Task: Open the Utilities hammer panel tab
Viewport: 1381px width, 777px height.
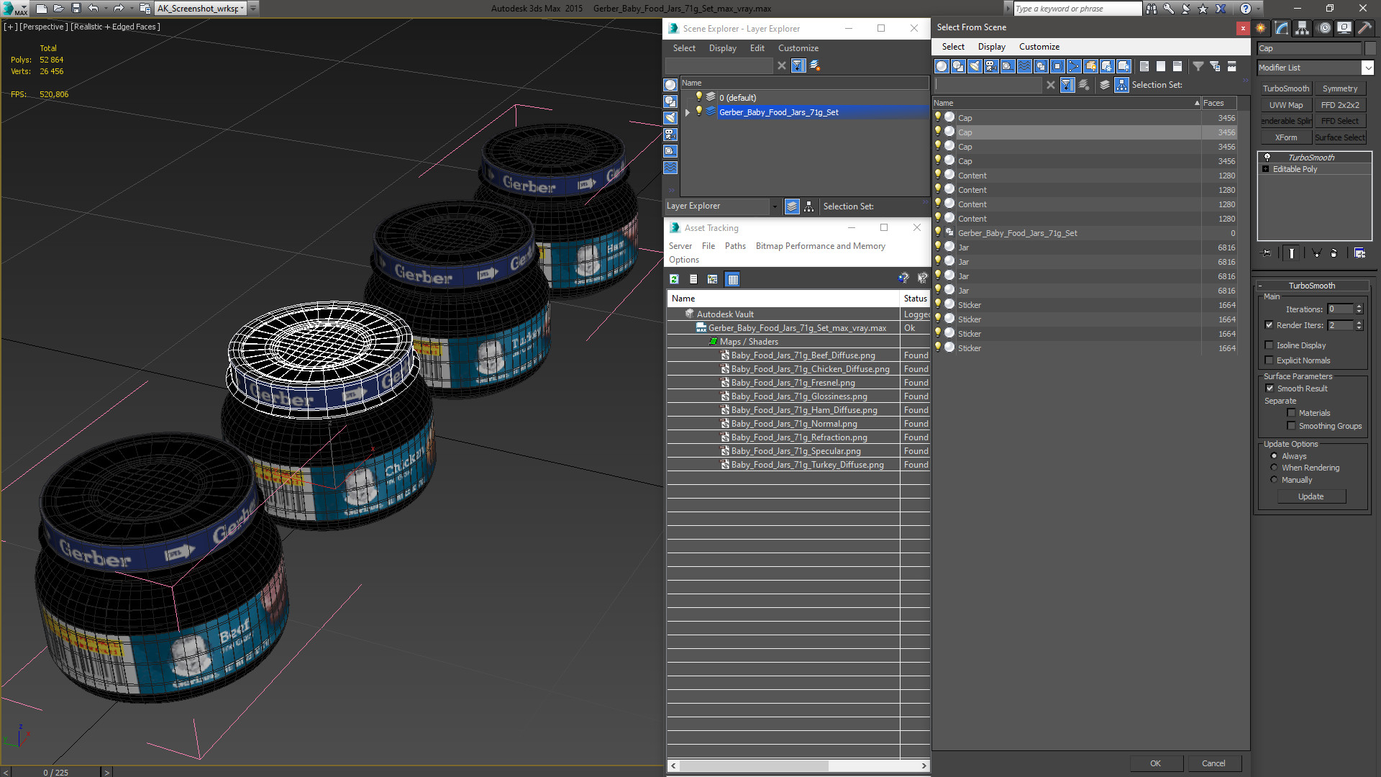Action: click(1364, 28)
